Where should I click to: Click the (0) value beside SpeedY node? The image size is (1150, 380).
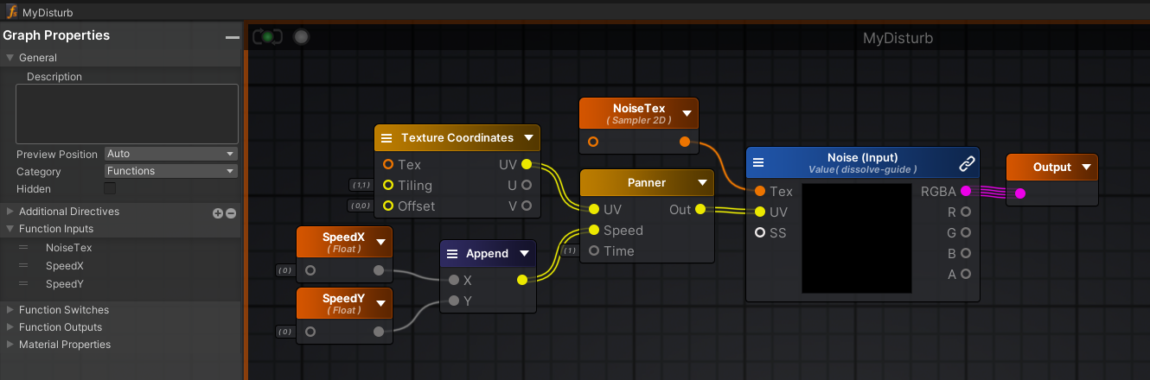pyautogui.click(x=284, y=332)
